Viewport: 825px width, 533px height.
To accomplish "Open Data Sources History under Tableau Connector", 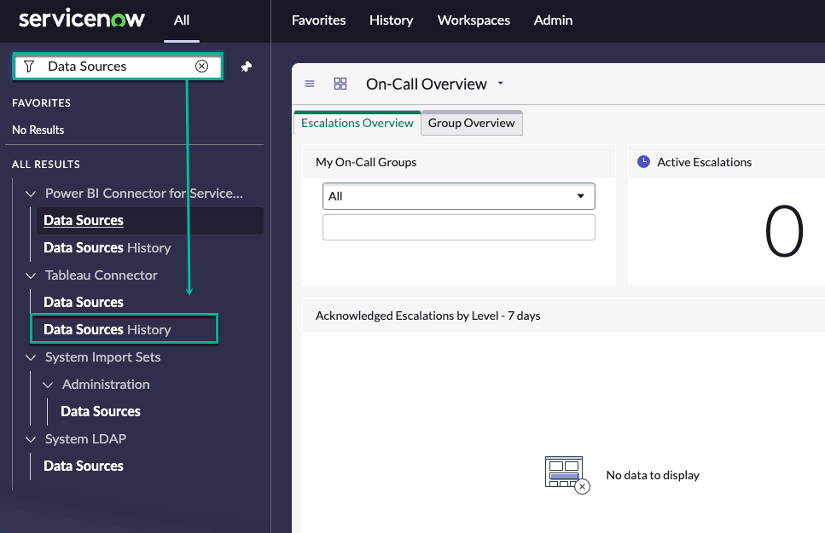I will (x=107, y=330).
